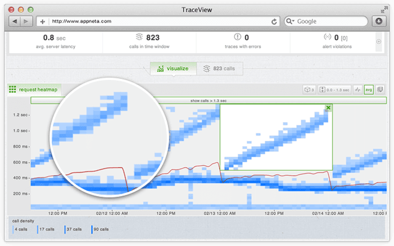Screen dimensions: 394x246
Task: Open the 0.0 - 1.3 sec range control
Action: coord(334,89)
